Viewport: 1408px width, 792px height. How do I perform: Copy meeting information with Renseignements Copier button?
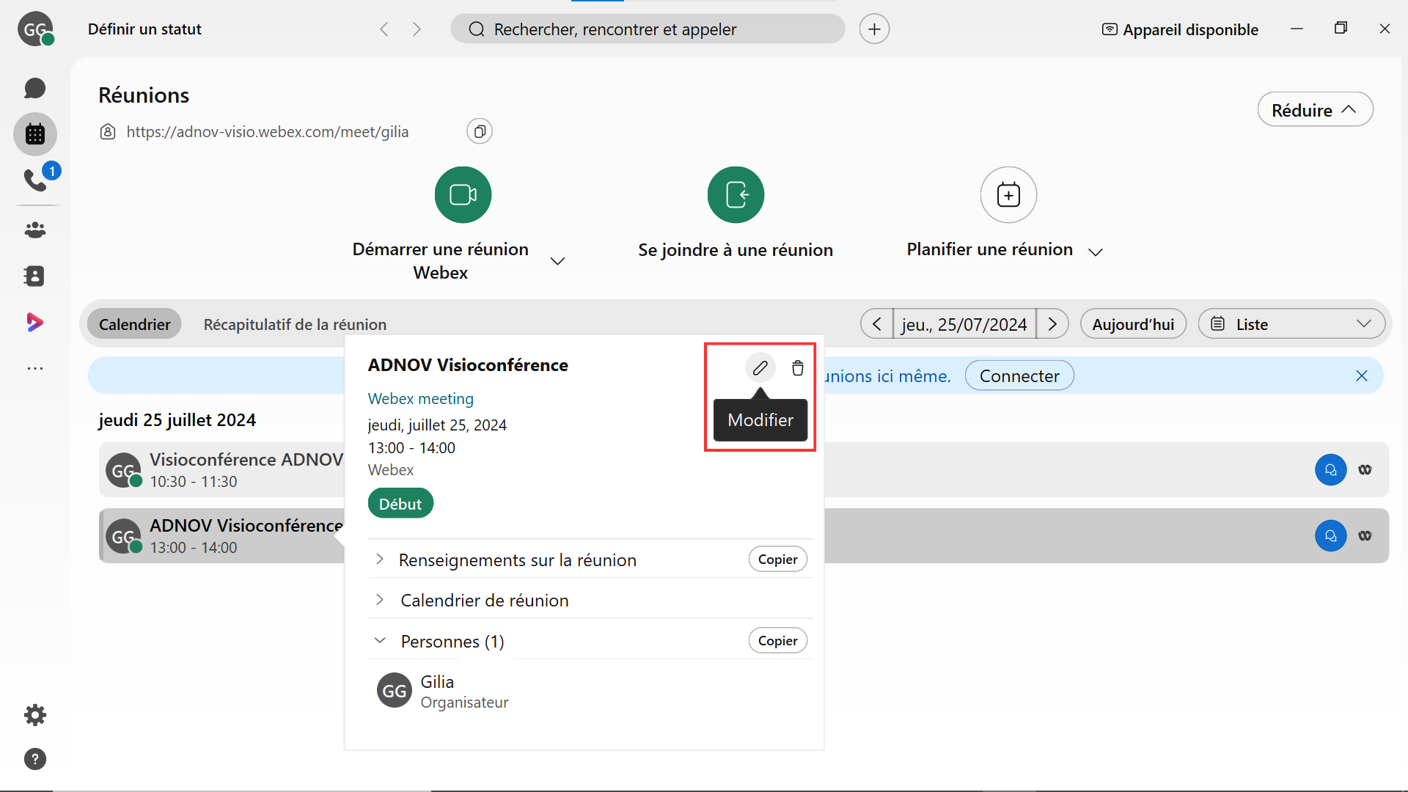[777, 560]
